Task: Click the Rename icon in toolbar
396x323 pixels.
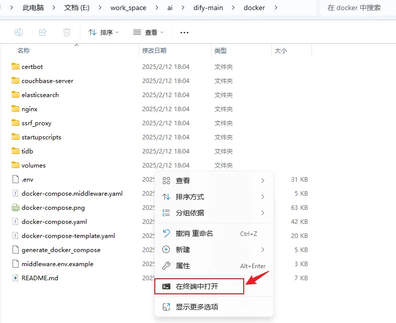Action: coord(19,32)
